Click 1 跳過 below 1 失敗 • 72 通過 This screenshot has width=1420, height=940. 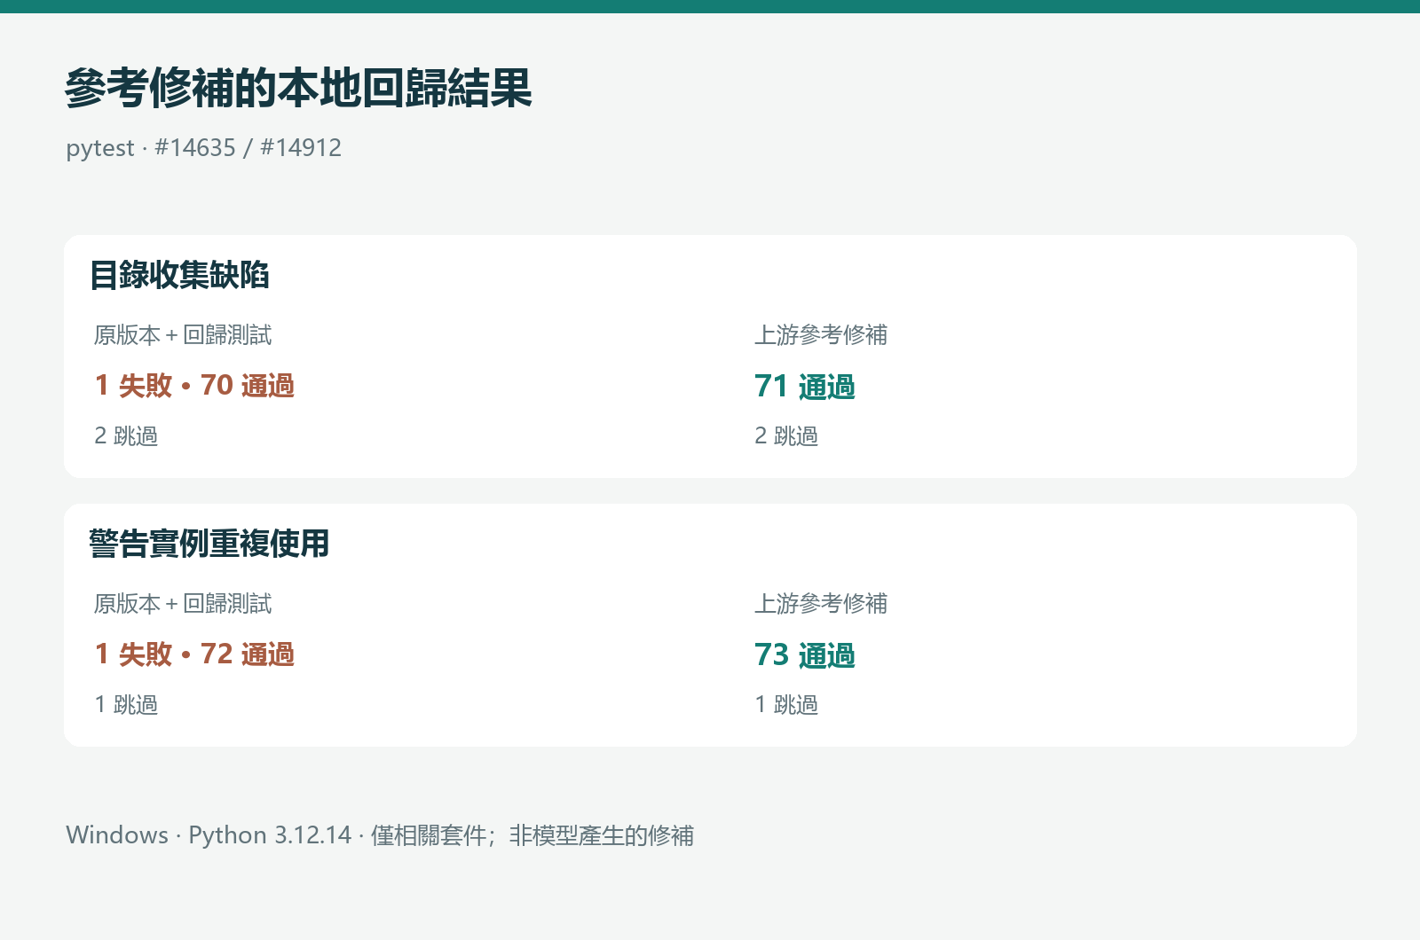tap(126, 704)
